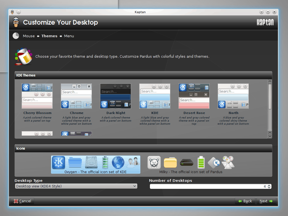Click the Oxygen hard drive icon
Viewport: 288px width, 216px height.
coord(91,162)
